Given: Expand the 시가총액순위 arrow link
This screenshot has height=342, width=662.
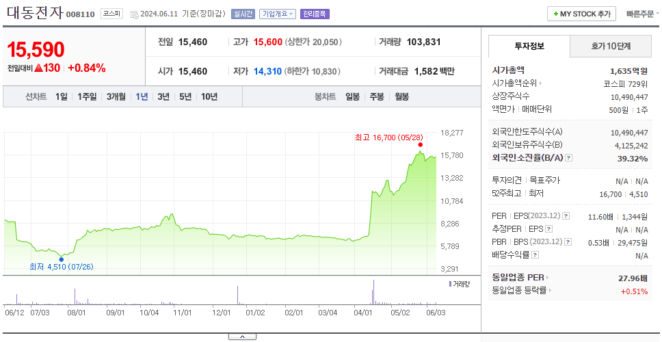Looking at the screenshot, I should (541, 83).
